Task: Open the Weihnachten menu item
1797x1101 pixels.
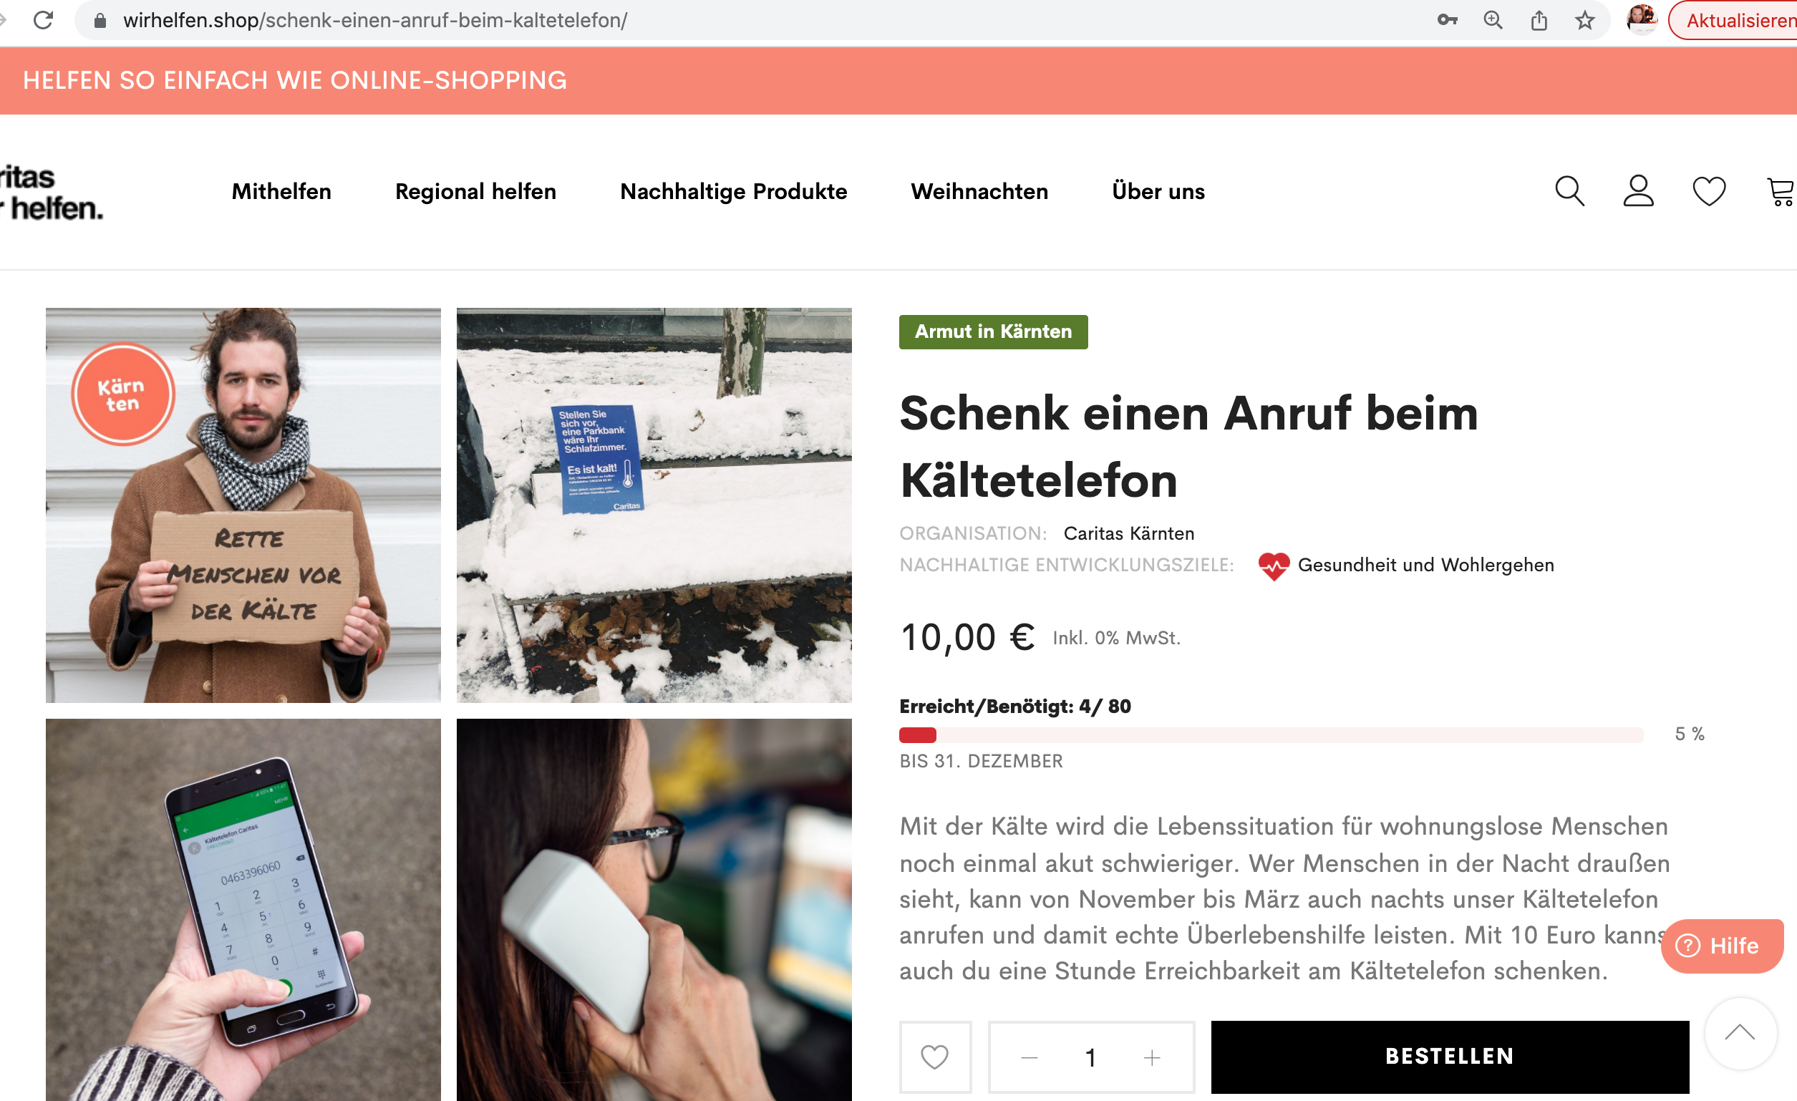Action: click(979, 192)
